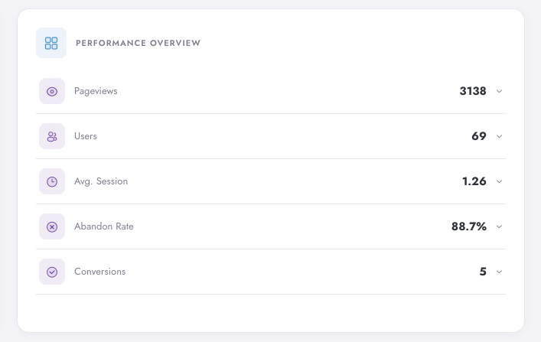Screen dimensions: 541x342
Task: Click the Performance Overview grid icon
Action: (x=51, y=43)
